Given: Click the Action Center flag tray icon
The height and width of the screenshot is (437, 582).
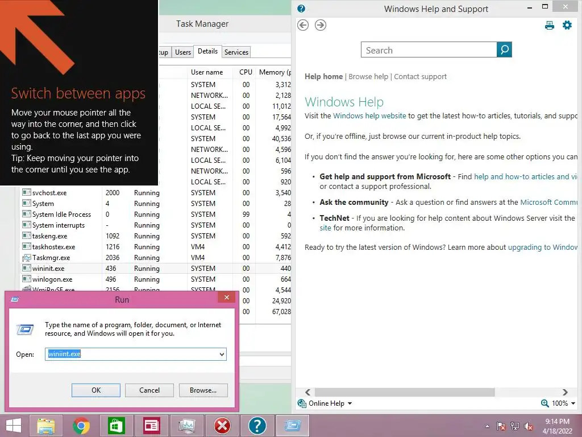Looking at the screenshot, I should point(501,426).
